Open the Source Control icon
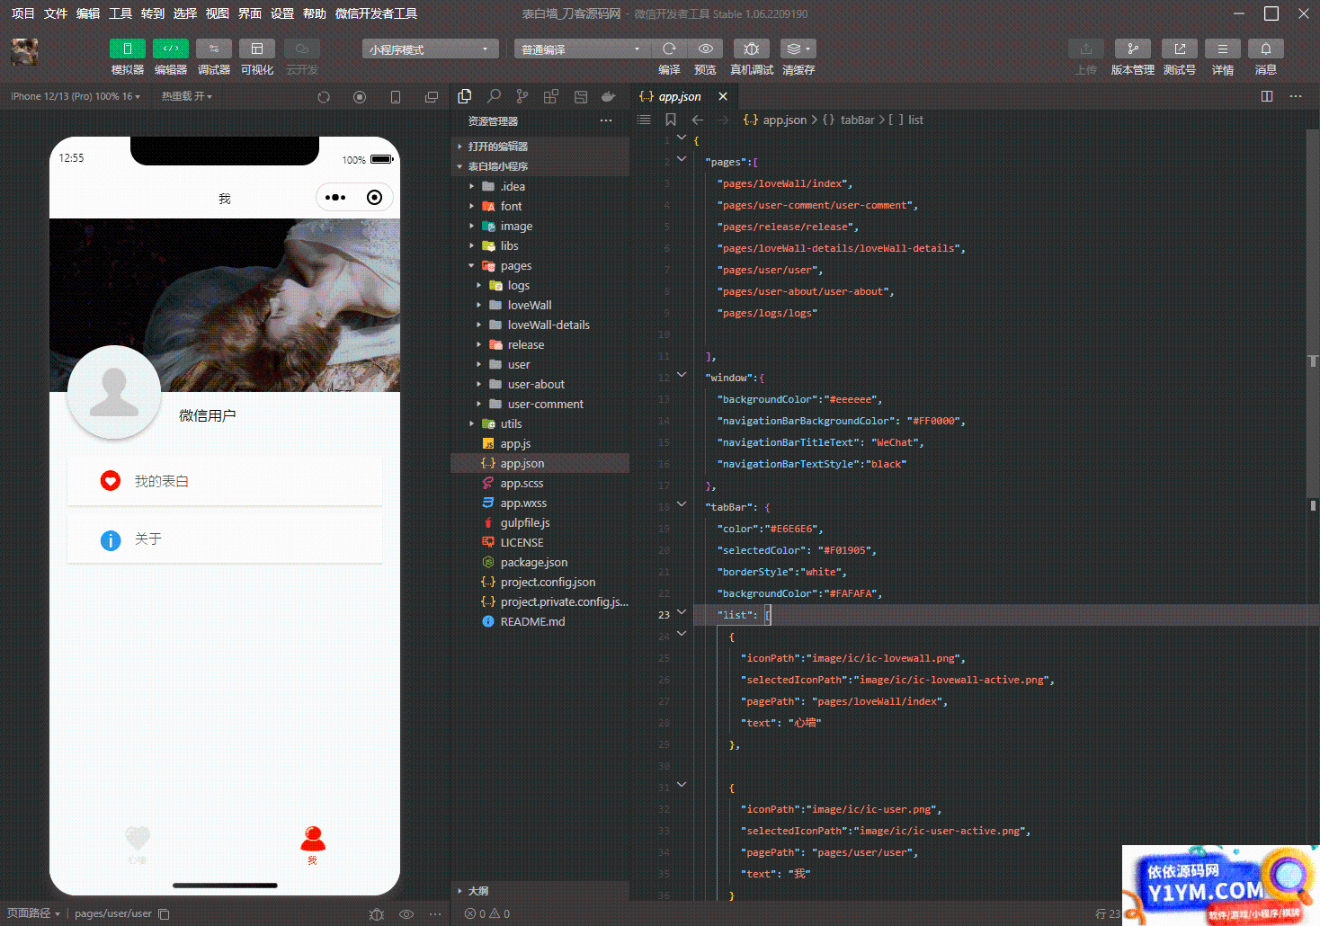The image size is (1320, 926). (x=522, y=96)
